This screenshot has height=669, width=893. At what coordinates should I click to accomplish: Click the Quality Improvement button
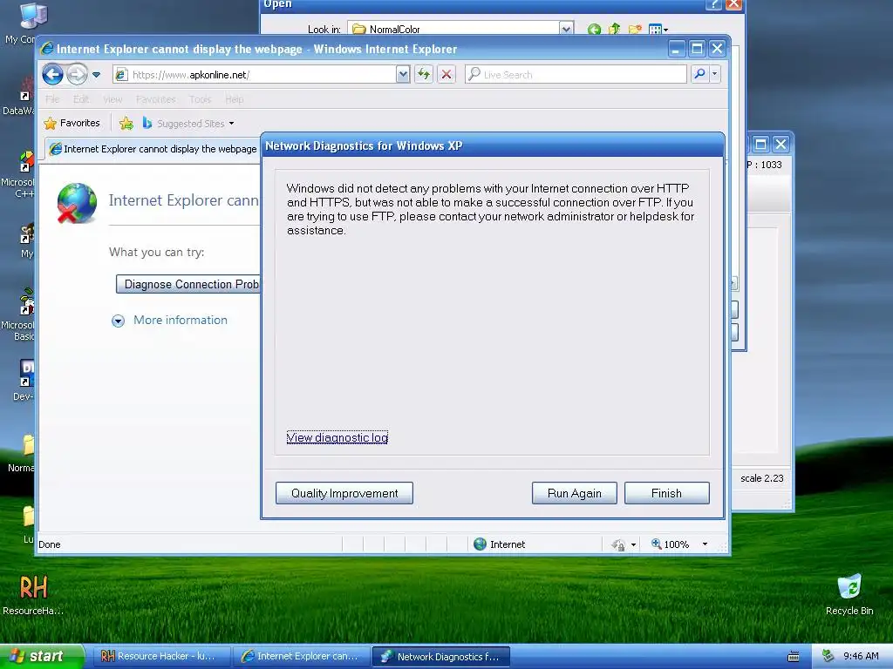pos(344,493)
